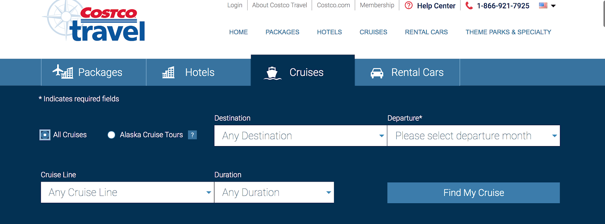This screenshot has height=224, width=605.
Task: Click the red phone icon
Action: 469,6
